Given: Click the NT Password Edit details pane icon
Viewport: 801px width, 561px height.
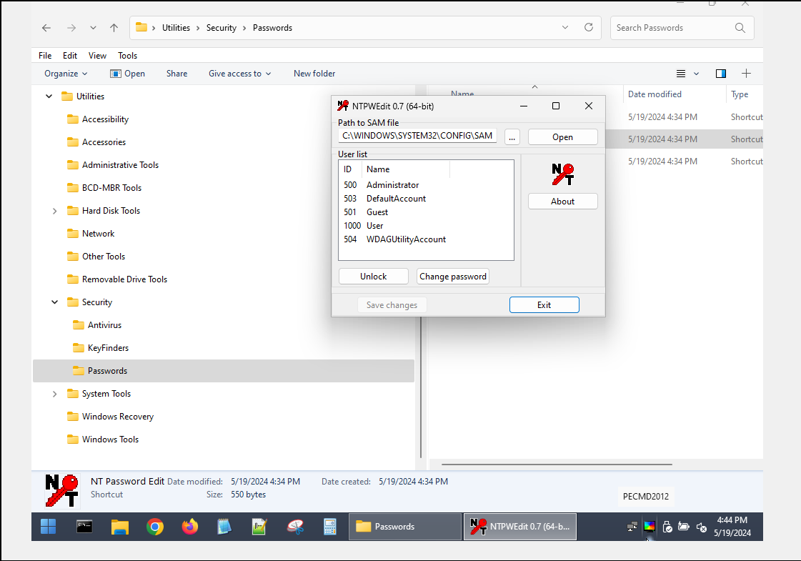Looking at the screenshot, I should coord(62,490).
